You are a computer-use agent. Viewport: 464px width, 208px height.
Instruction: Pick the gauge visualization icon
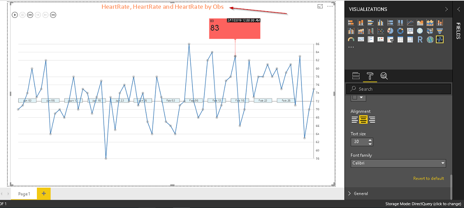point(351,40)
